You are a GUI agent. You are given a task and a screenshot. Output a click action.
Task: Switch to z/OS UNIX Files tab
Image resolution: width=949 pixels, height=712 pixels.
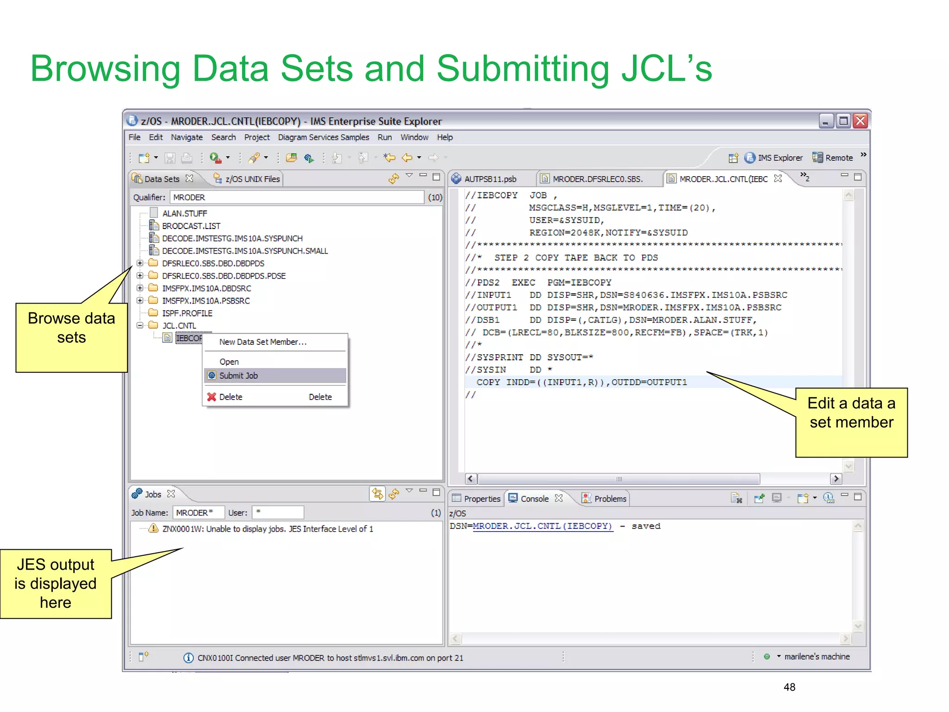click(x=247, y=179)
